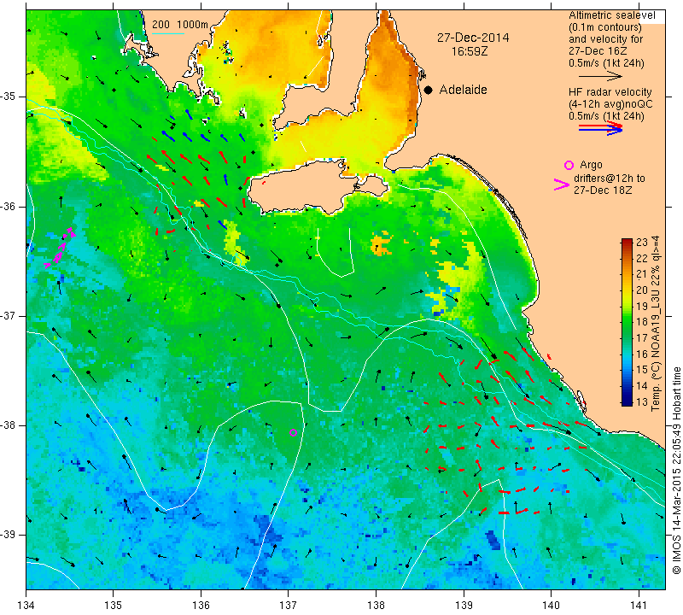Click the -39 latitude axis label
This screenshot has height=615, width=683.
click(8, 535)
